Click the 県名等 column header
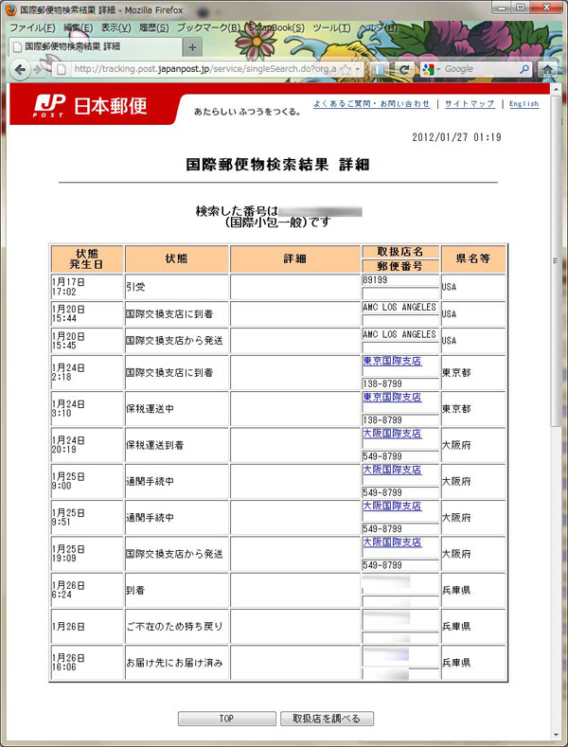 click(473, 258)
